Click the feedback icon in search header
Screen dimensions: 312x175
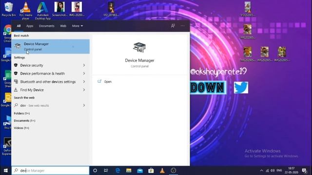[173, 26]
